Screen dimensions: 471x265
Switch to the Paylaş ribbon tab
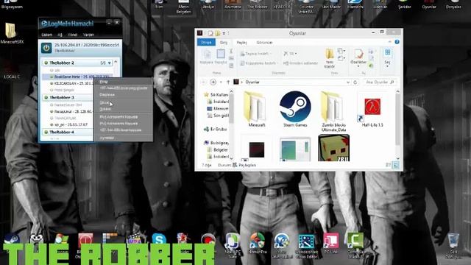click(x=242, y=43)
